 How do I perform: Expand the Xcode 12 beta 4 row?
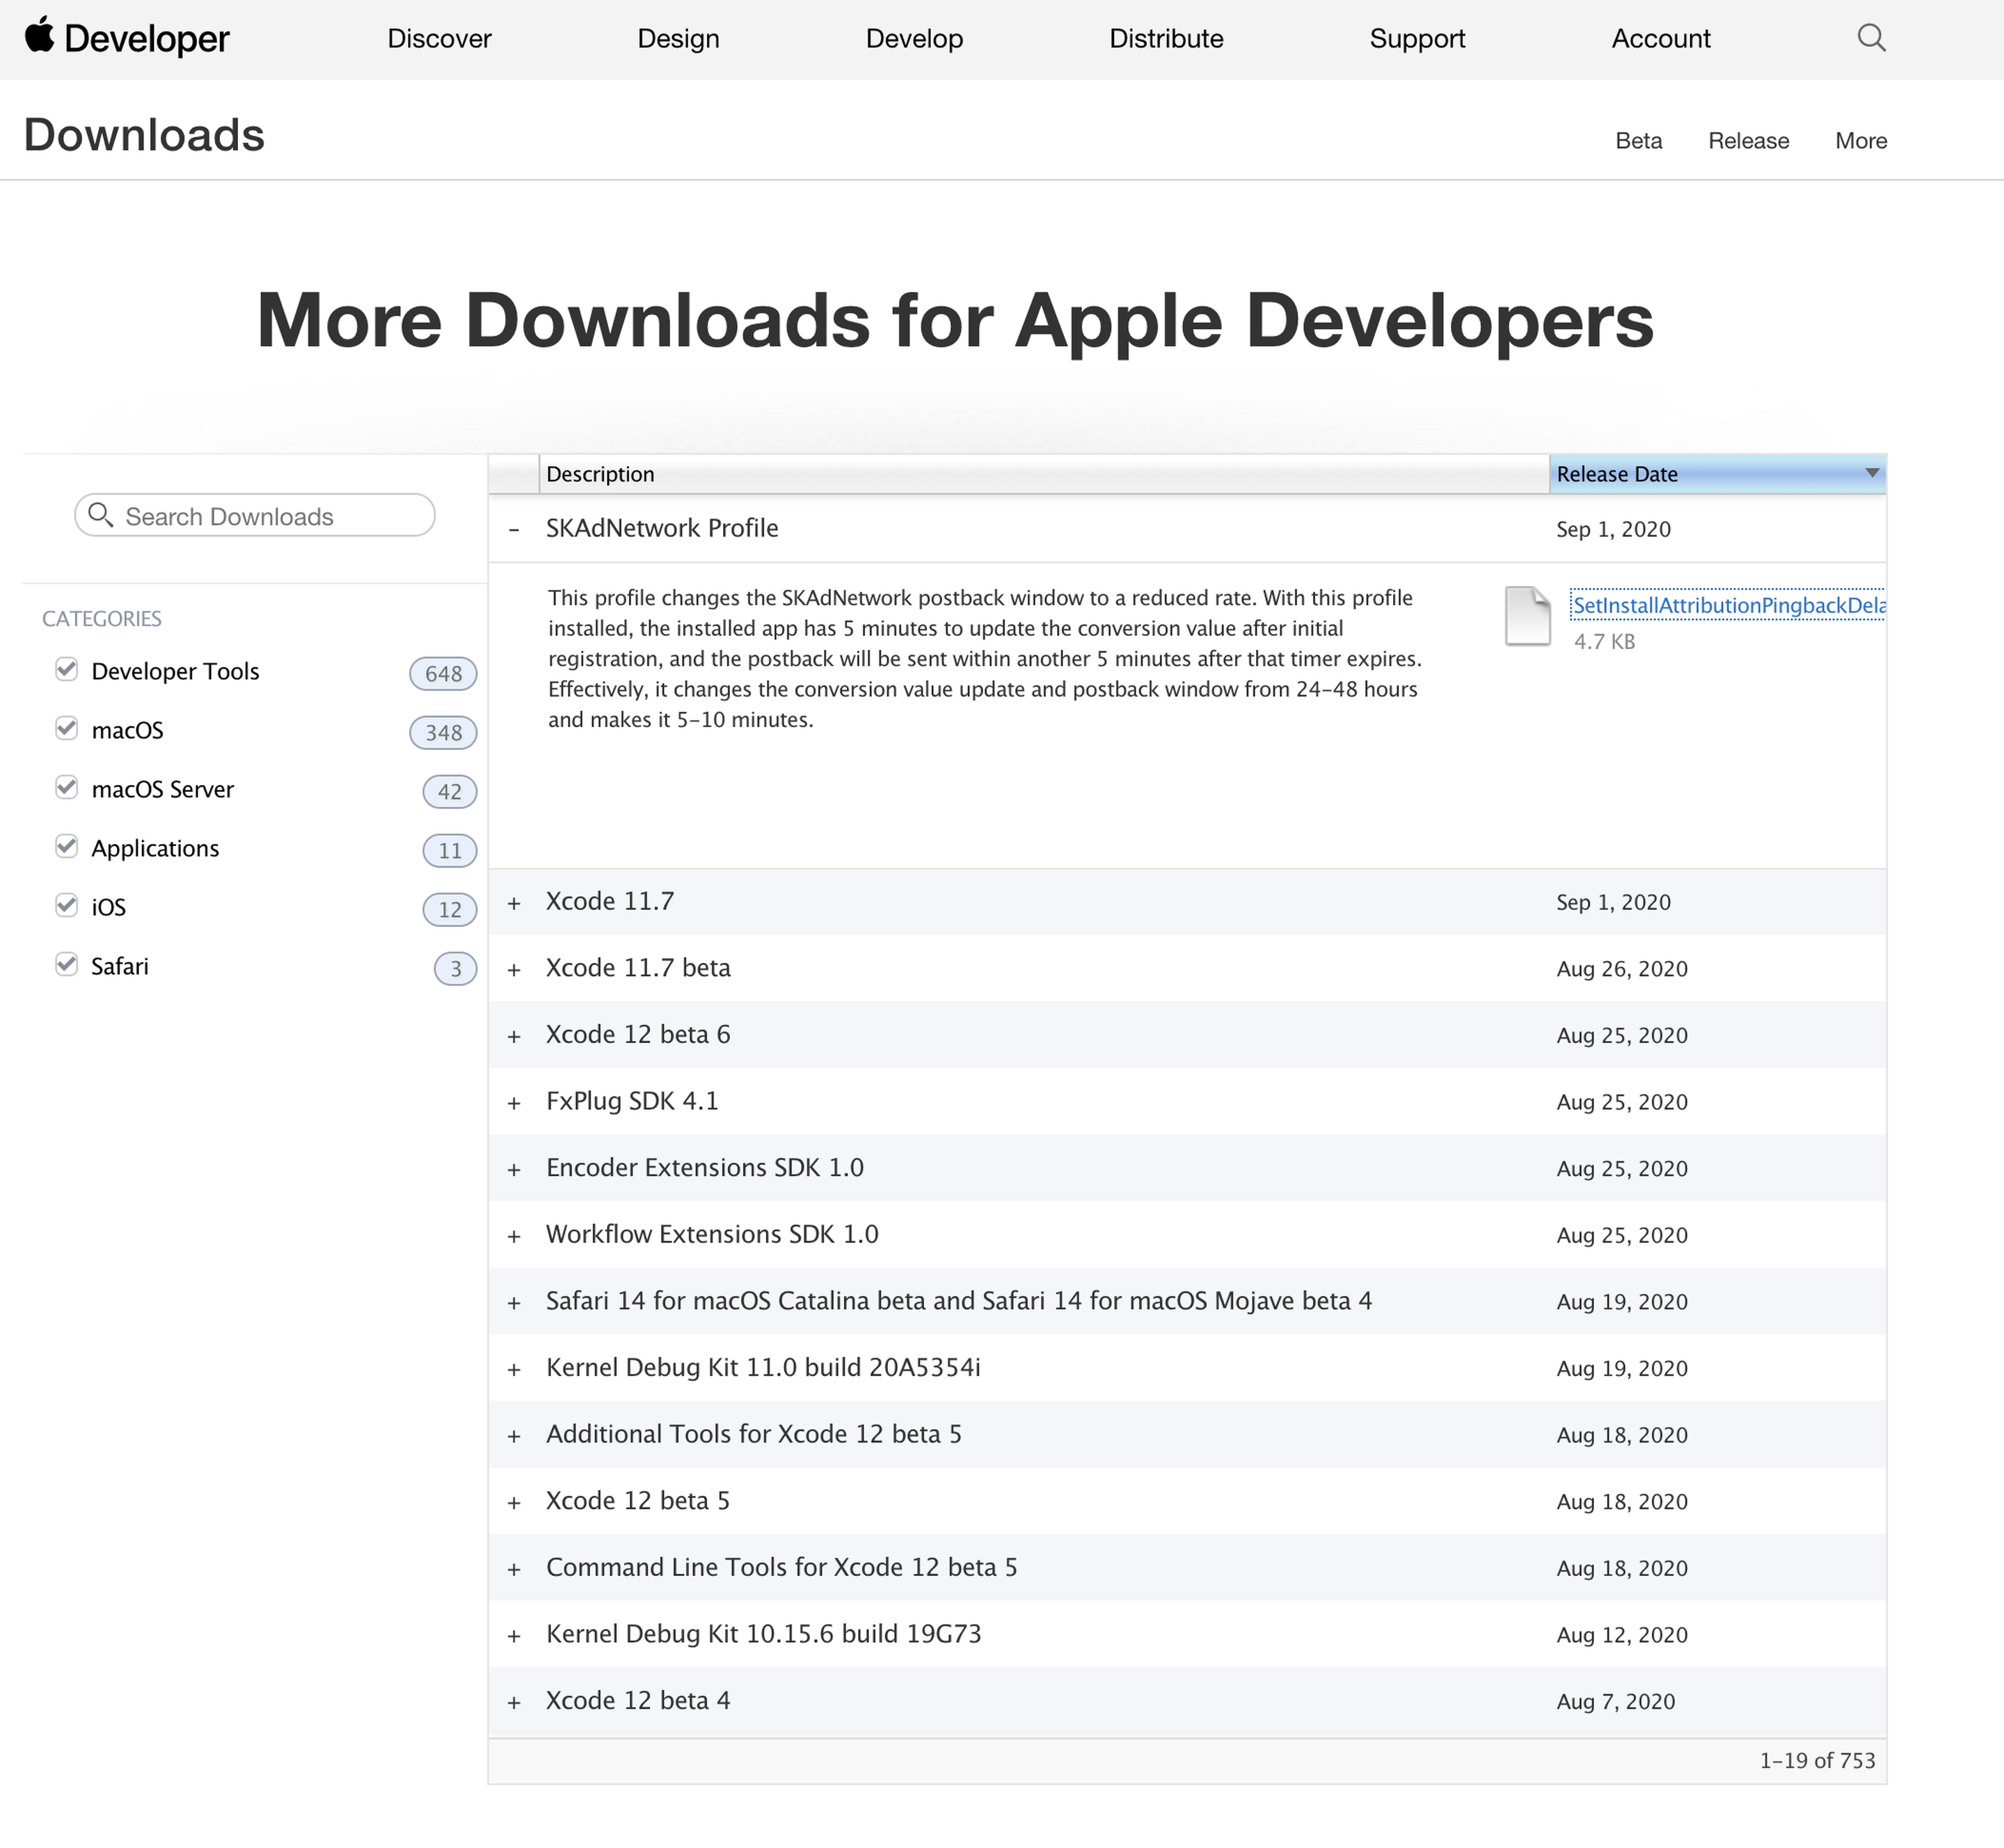[514, 1702]
